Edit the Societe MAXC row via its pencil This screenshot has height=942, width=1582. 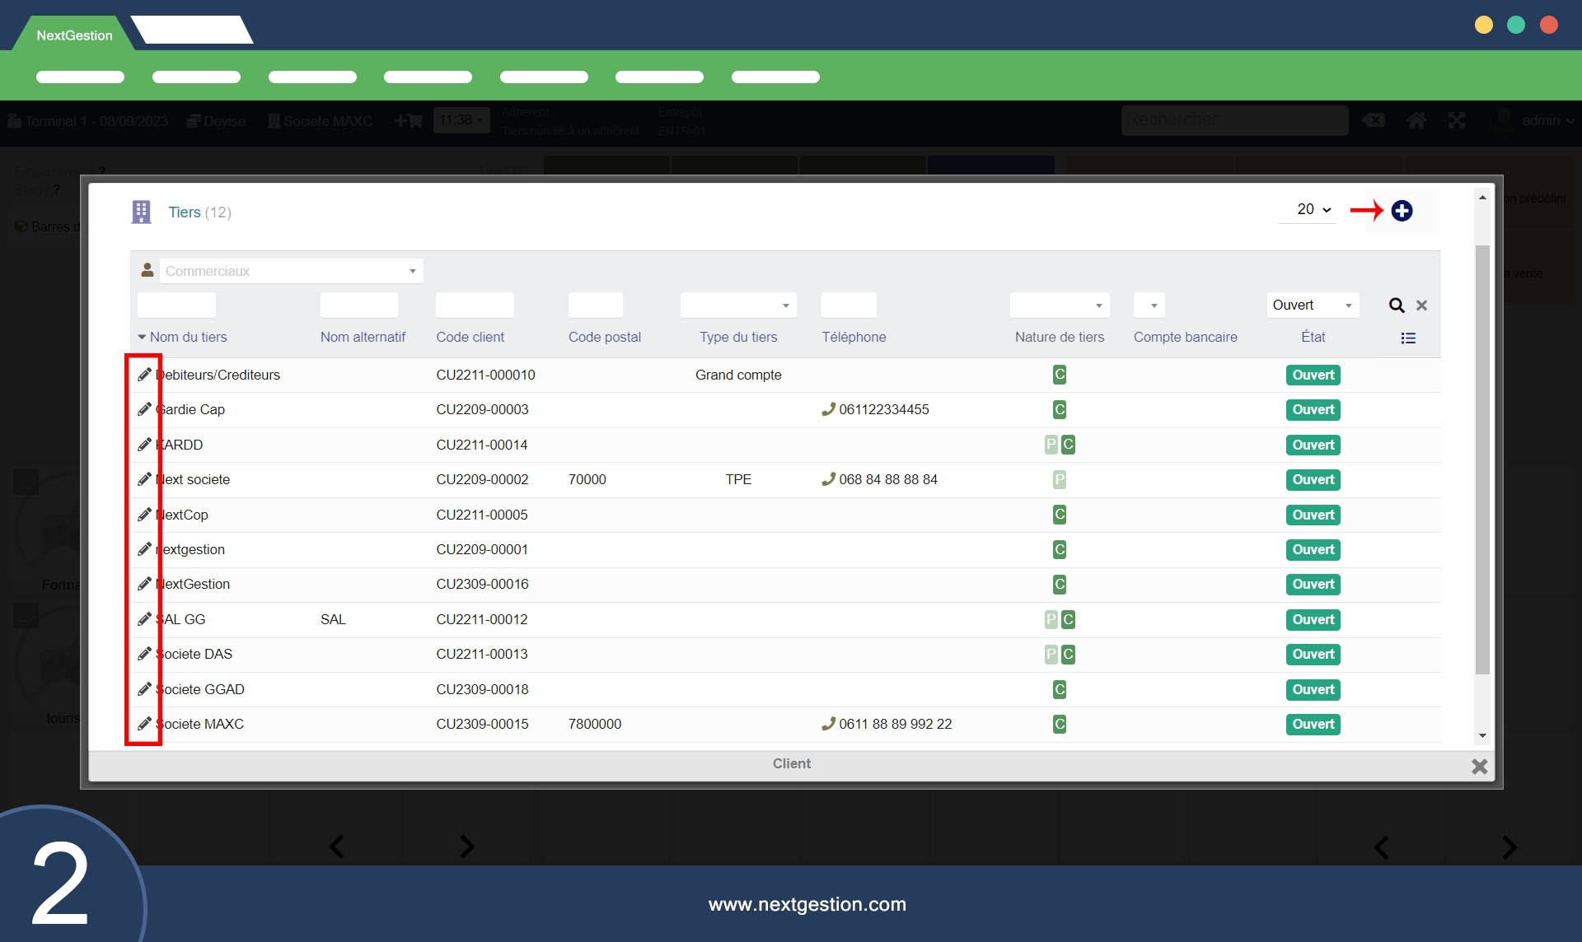(144, 724)
